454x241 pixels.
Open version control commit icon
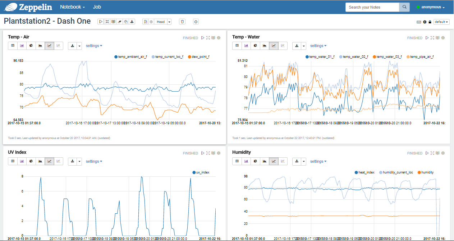pos(145,22)
